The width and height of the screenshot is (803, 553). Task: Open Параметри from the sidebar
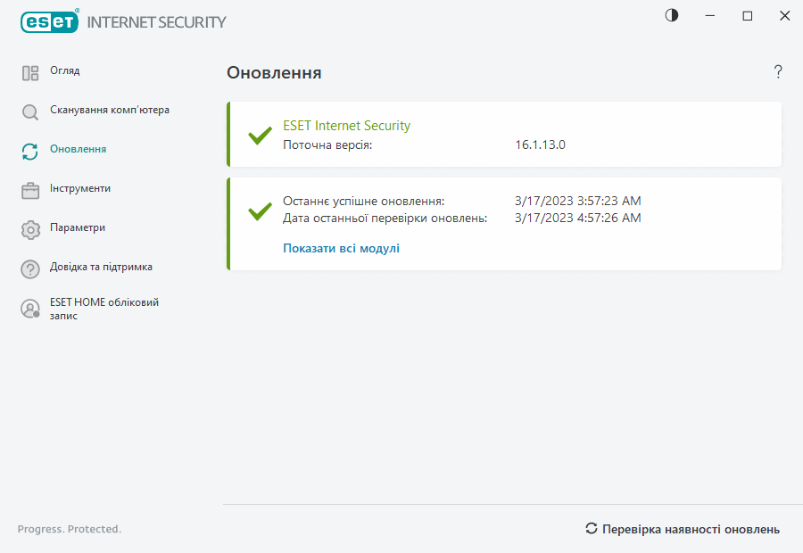pyautogui.click(x=78, y=228)
